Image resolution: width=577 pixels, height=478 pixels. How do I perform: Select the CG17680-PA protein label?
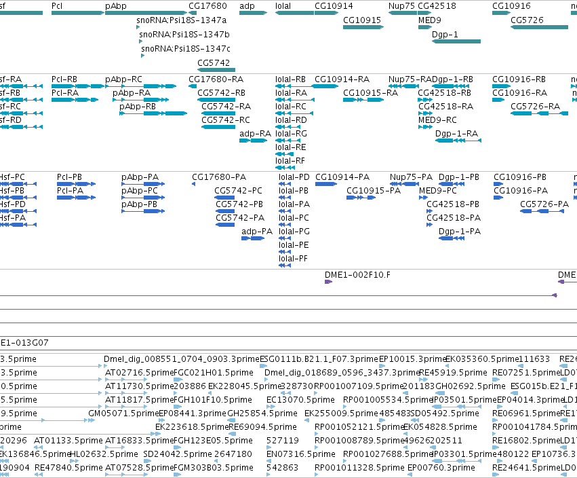(218, 177)
